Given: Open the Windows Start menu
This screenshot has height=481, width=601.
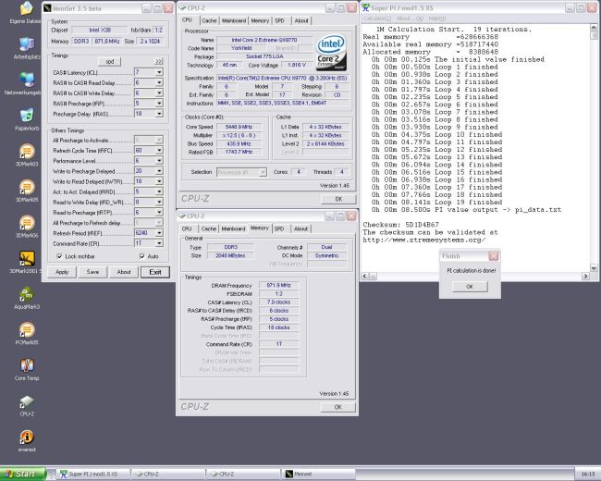Looking at the screenshot, I should (22, 474).
